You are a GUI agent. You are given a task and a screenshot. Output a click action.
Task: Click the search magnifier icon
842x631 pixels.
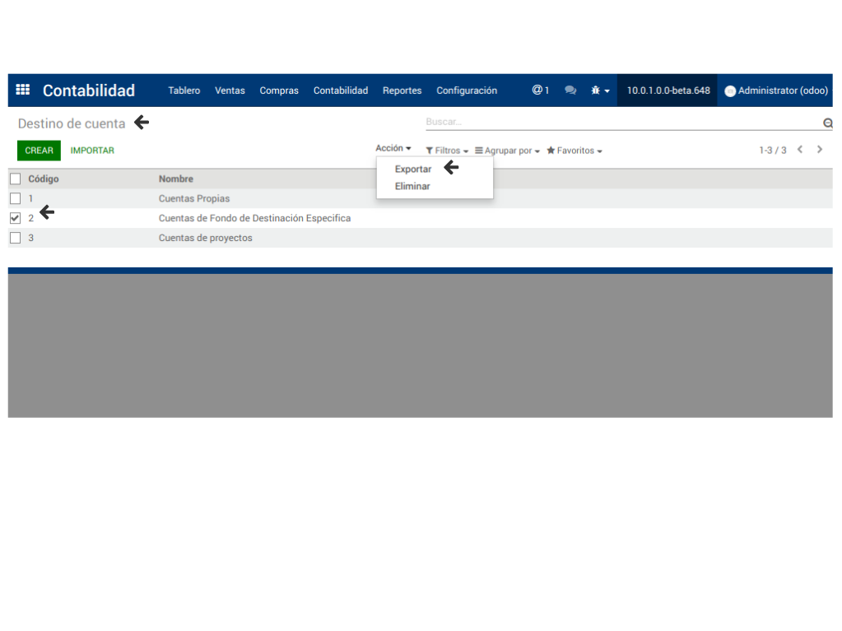pos(827,123)
